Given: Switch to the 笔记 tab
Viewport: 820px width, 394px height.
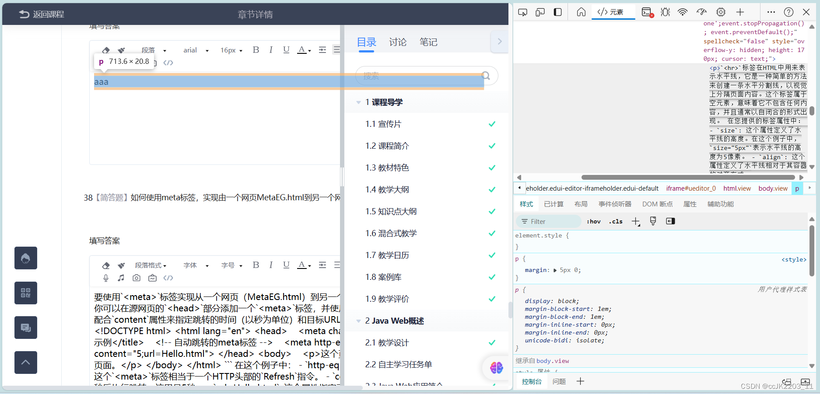Looking at the screenshot, I should (428, 42).
